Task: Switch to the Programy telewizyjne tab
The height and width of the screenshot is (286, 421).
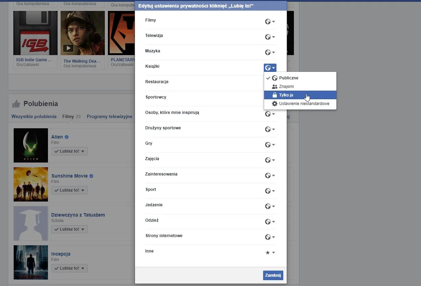Action: [110, 116]
